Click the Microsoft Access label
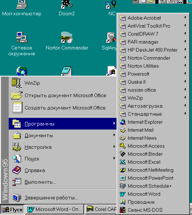 (x=146, y=146)
